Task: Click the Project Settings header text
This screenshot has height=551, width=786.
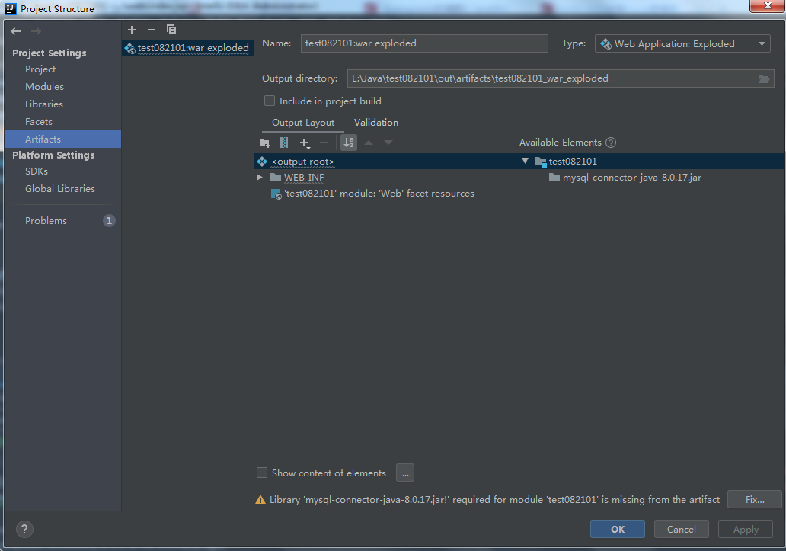Action: (x=49, y=53)
